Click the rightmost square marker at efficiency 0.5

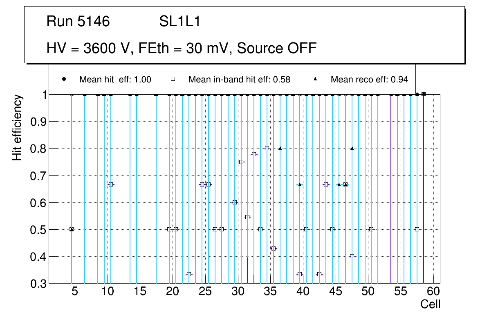pos(417,229)
